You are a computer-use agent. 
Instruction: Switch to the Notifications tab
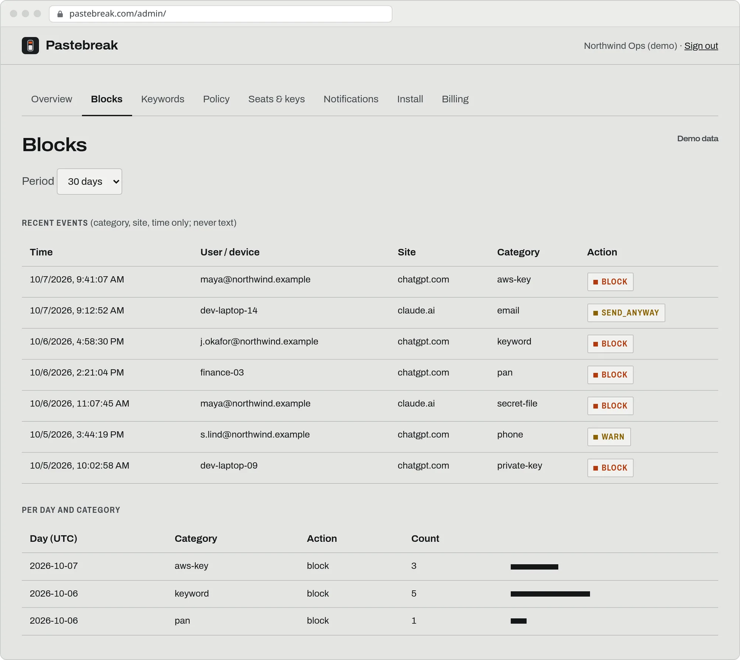click(351, 99)
